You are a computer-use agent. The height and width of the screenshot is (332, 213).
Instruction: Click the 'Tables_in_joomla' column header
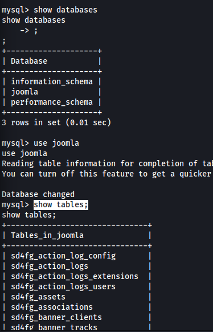coord(47,235)
